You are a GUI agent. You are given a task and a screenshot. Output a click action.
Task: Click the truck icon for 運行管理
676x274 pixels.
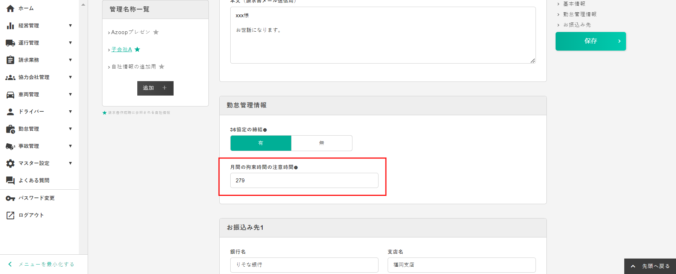pyautogui.click(x=10, y=43)
